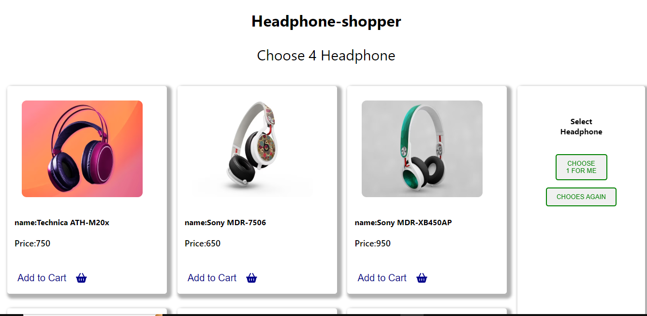Click the Price:950 text

(x=373, y=244)
